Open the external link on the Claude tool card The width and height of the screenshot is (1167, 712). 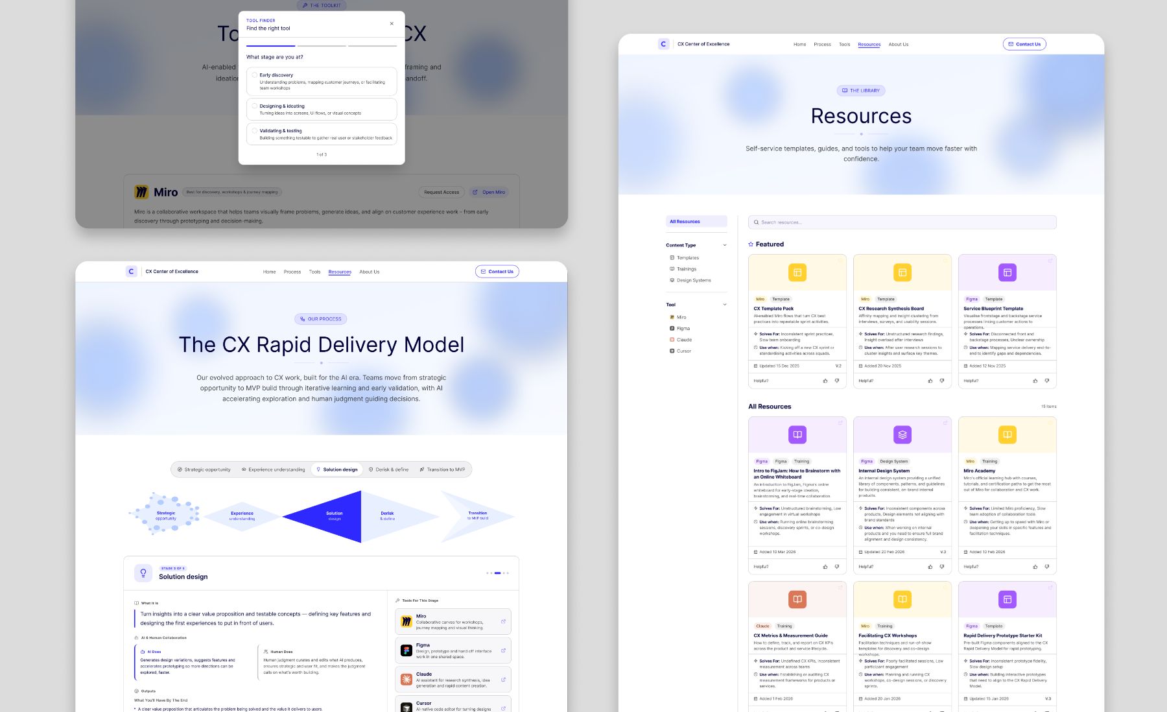coord(503,680)
